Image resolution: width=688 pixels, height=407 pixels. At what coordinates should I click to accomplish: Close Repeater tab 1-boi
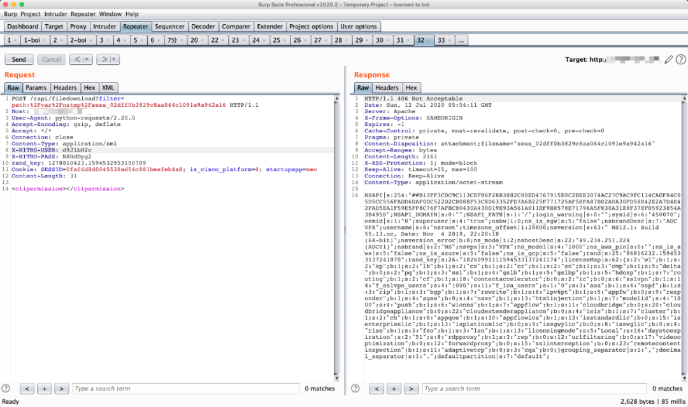coord(45,40)
